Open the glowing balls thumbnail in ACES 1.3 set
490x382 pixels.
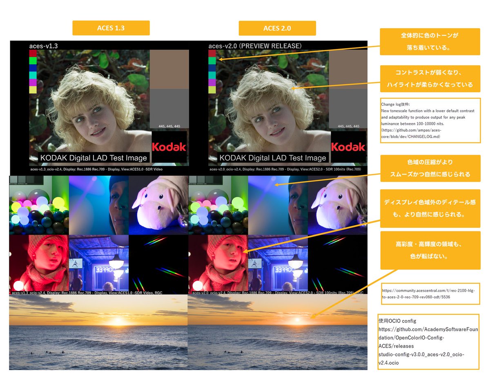pos(39,205)
